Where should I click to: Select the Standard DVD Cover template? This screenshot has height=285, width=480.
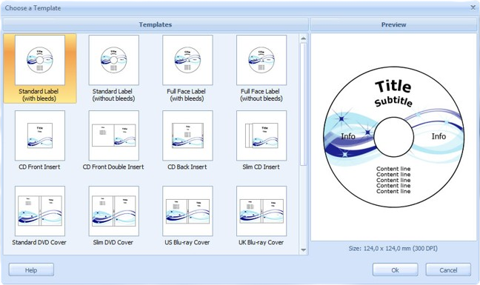(x=40, y=216)
